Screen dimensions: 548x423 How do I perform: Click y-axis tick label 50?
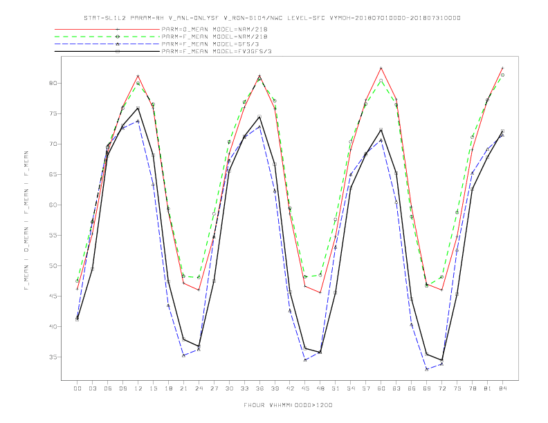click(x=53, y=265)
